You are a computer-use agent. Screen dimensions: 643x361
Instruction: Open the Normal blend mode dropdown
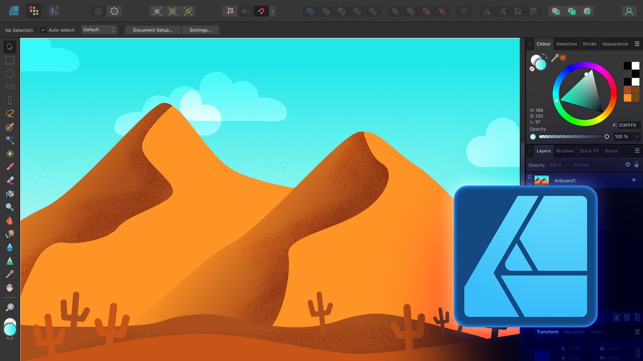(x=597, y=164)
